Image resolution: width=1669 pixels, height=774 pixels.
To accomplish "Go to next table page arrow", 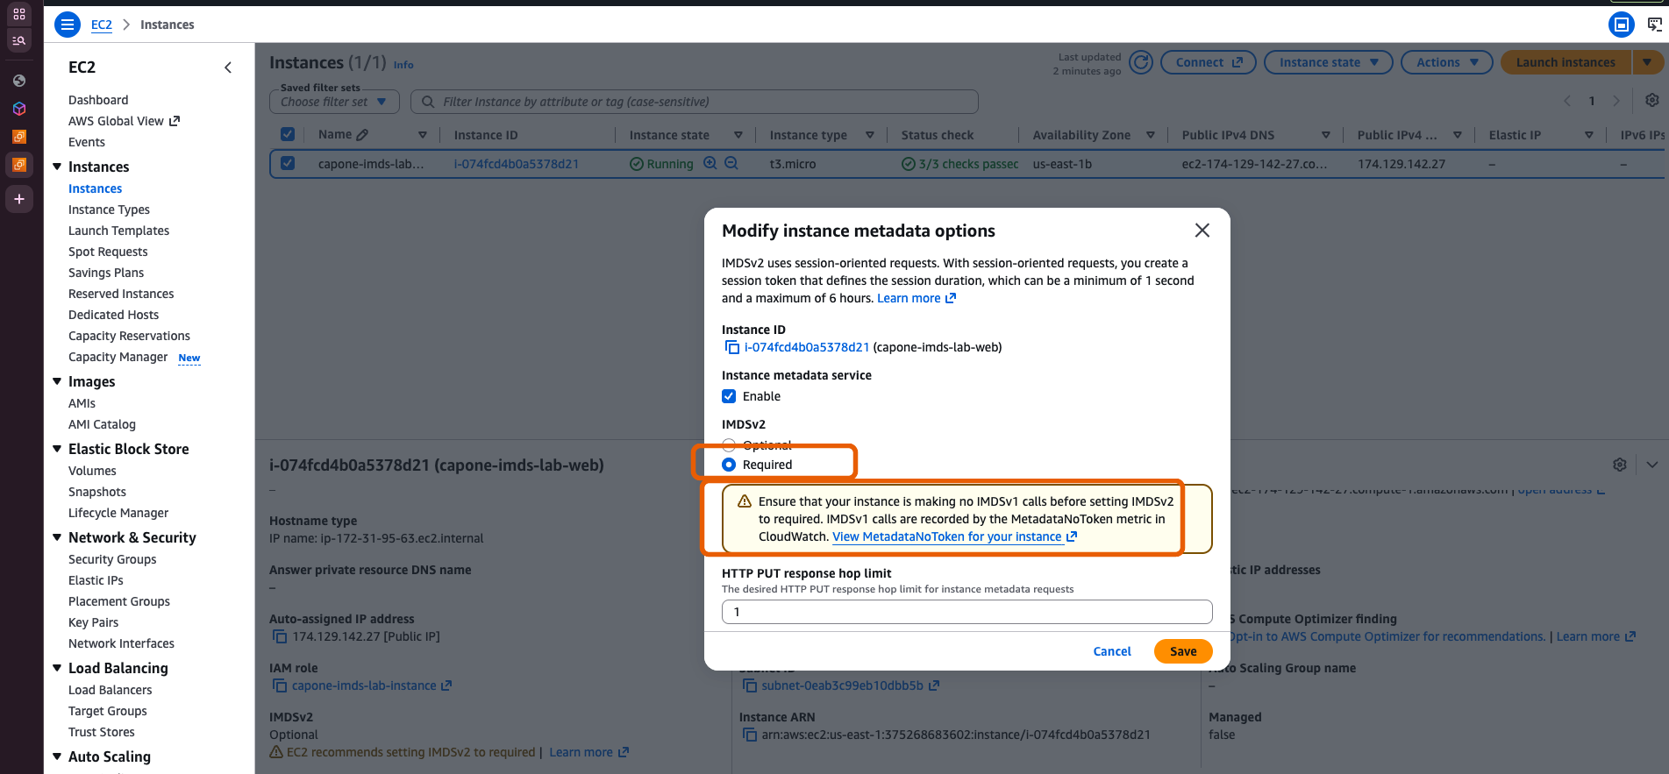I will click(1616, 101).
